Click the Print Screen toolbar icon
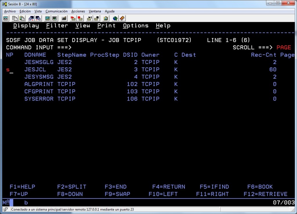 [x=6, y=18]
